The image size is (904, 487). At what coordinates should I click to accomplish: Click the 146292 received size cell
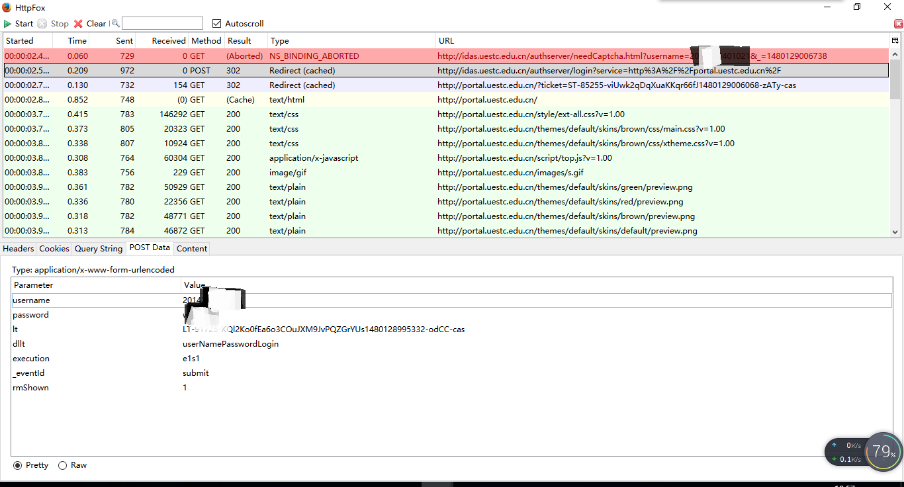172,114
